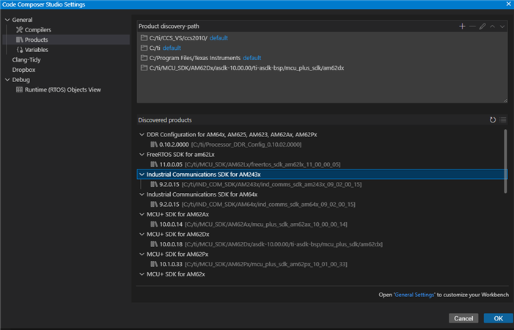Click folder icon for C:/ti/CCS_VS/ccs2010/

click(x=144, y=38)
